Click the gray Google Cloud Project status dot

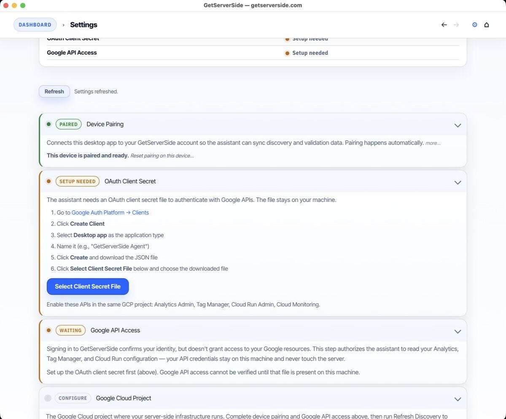(48, 398)
